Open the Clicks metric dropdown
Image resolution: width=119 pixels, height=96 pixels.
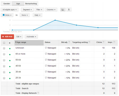click(x=7, y=15)
